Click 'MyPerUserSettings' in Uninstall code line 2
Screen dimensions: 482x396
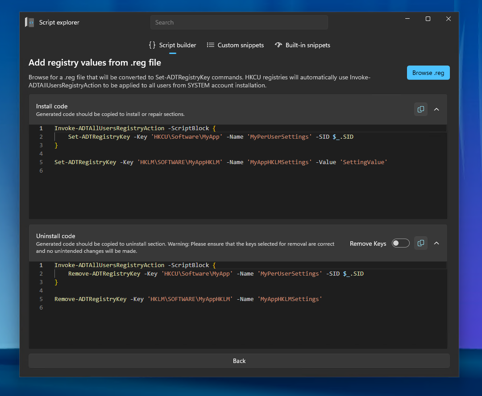click(x=290, y=274)
